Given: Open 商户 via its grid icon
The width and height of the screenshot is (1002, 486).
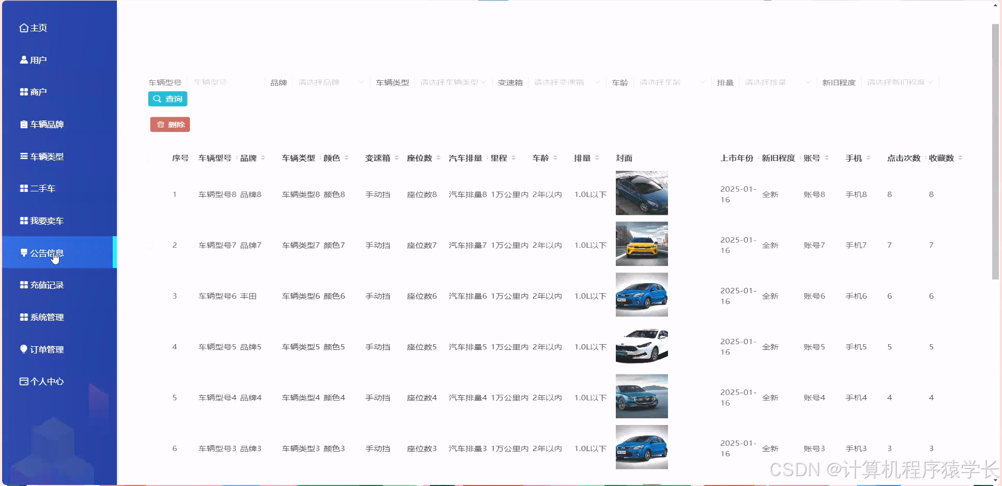Looking at the screenshot, I should point(23,92).
